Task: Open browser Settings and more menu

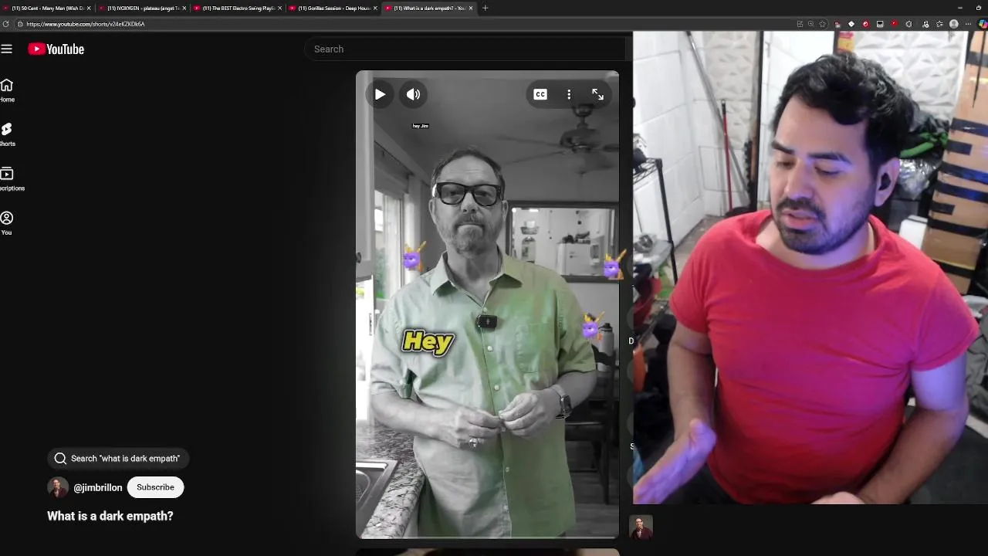Action: pyautogui.click(x=968, y=24)
